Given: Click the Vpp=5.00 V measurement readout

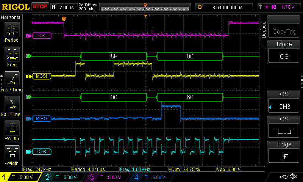Looking at the screenshot, I should click(x=241, y=169).
